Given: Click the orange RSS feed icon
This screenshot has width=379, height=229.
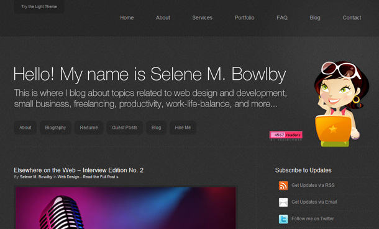Looking at the screenshot, I should pos(283,186).
